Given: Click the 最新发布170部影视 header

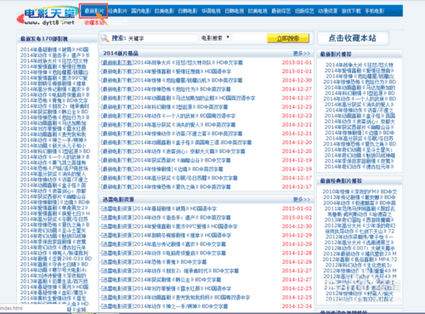Looking at the screenshot, I should tap(44, 39).
